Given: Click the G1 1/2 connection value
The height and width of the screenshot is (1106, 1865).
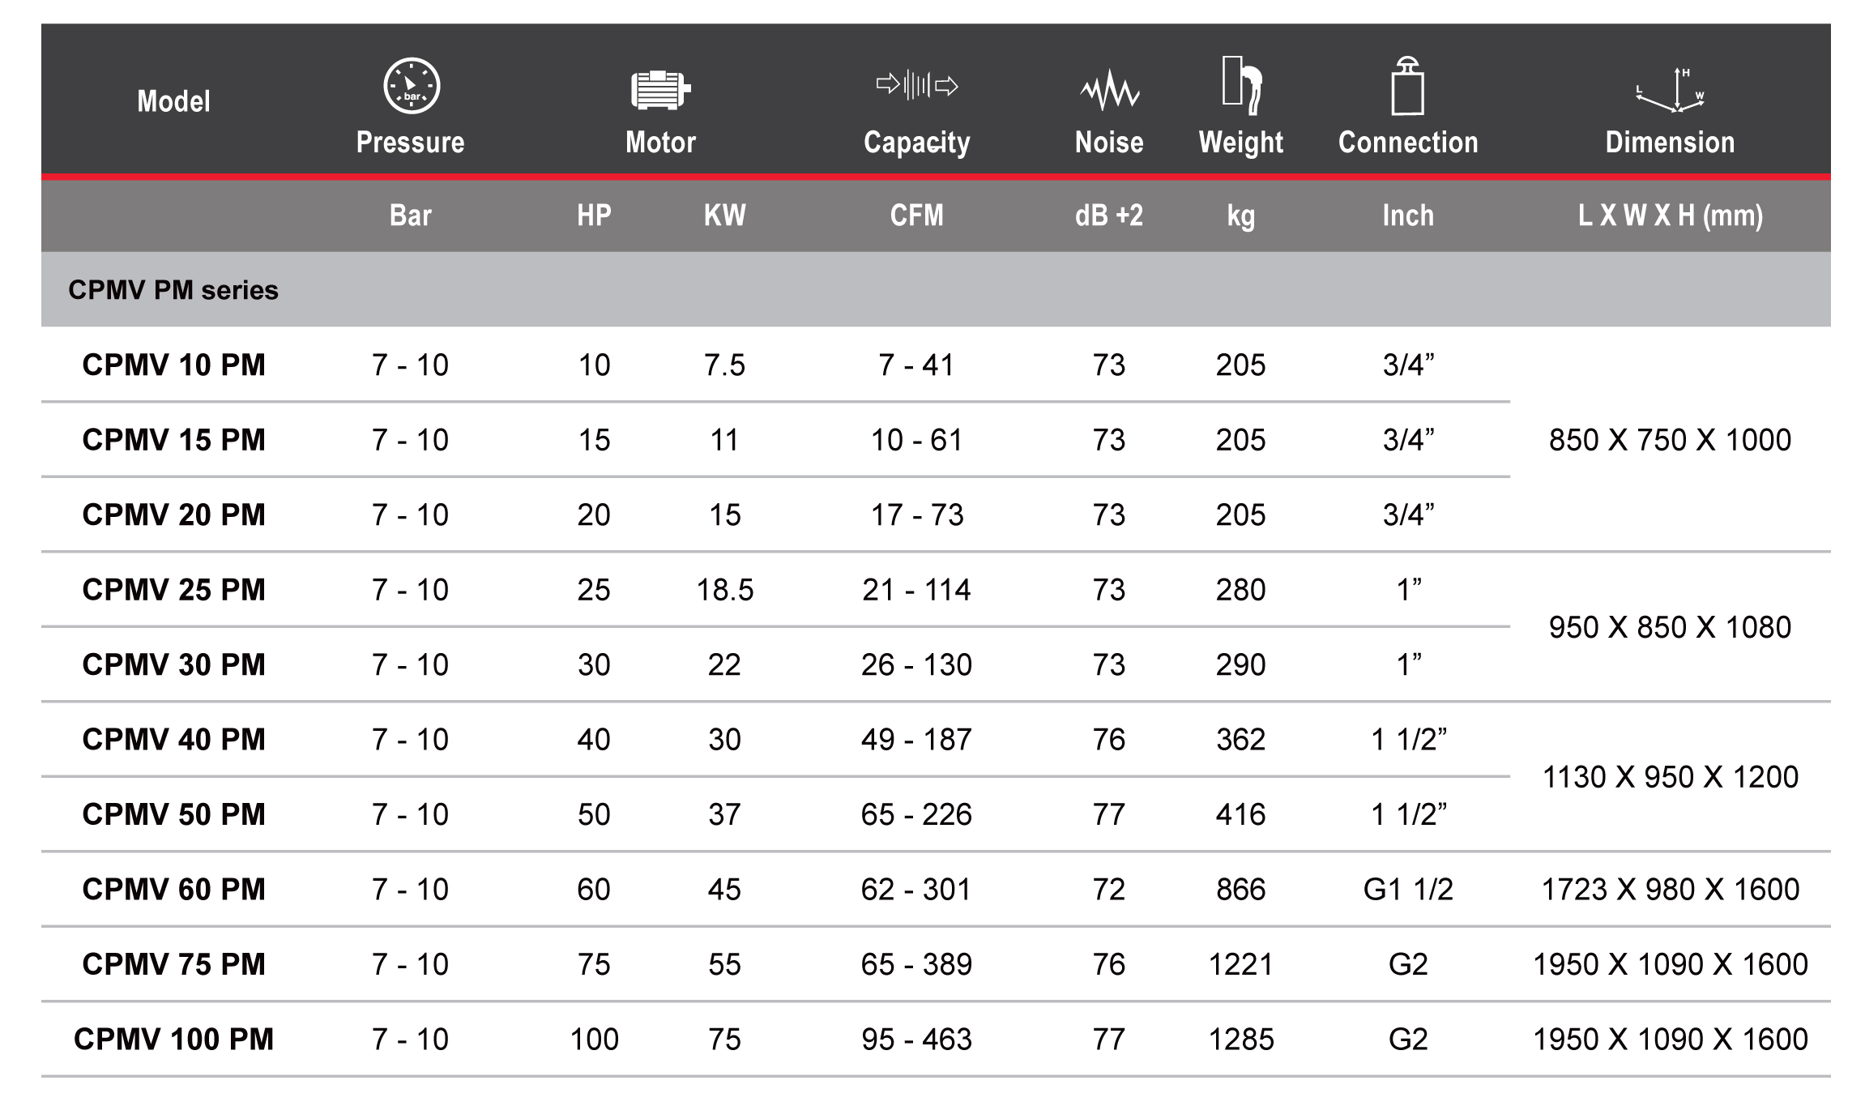Looking at the screenshot, I should [1408, 889].
